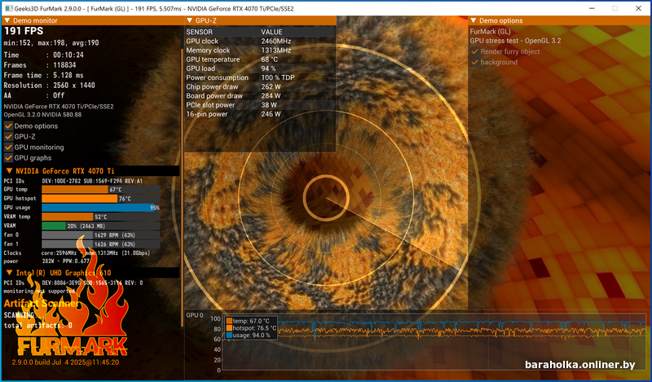Toggle the background checkbox
The height and width of the screenshot is (382, 652).
pos(474,63)
